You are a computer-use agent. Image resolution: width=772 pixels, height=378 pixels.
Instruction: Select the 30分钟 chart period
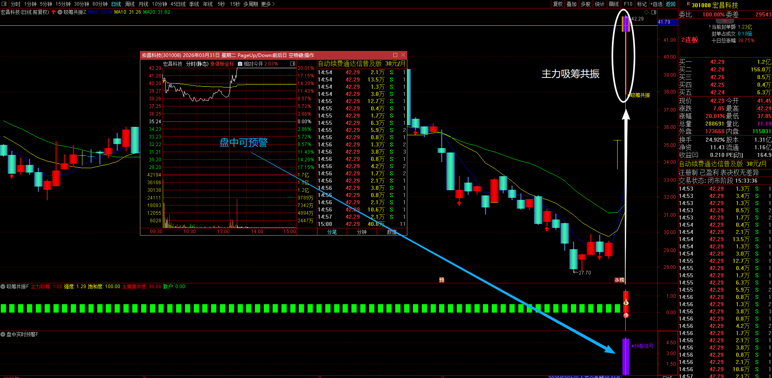(x=82, y=4)
